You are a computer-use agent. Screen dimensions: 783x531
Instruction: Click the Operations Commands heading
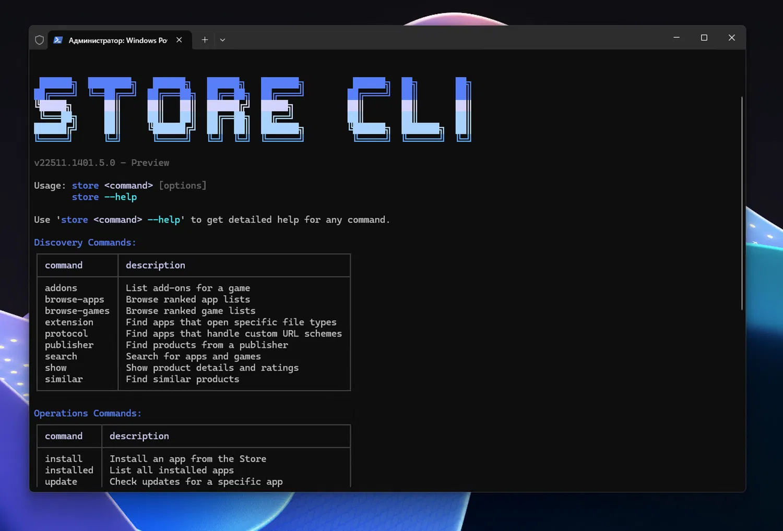pos(87,413)
